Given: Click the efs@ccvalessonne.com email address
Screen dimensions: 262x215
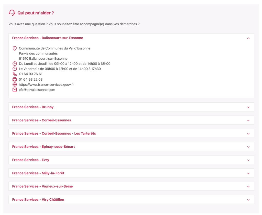Looking at the screenshot, I should click(37, 90).
